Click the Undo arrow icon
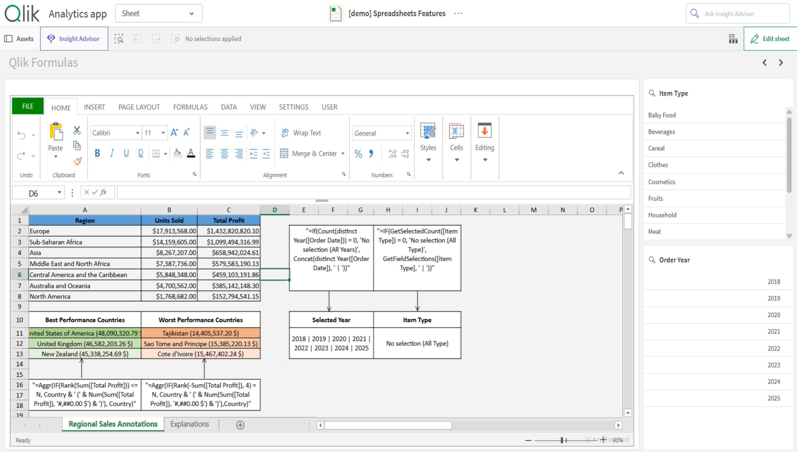The height and width of the screenshot is (452, 797). (x=21, y=135)
